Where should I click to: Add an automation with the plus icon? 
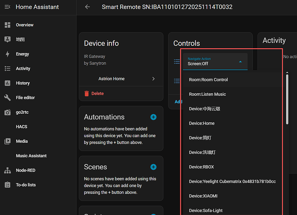[x=153, y=117]
